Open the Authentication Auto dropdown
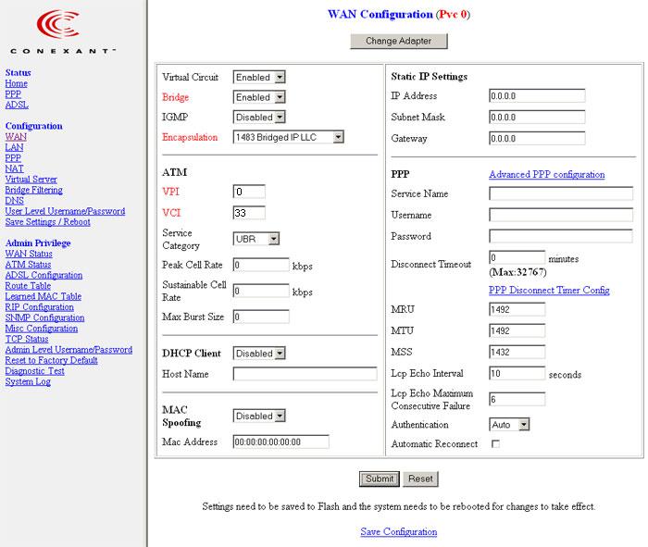 point(509,425)
